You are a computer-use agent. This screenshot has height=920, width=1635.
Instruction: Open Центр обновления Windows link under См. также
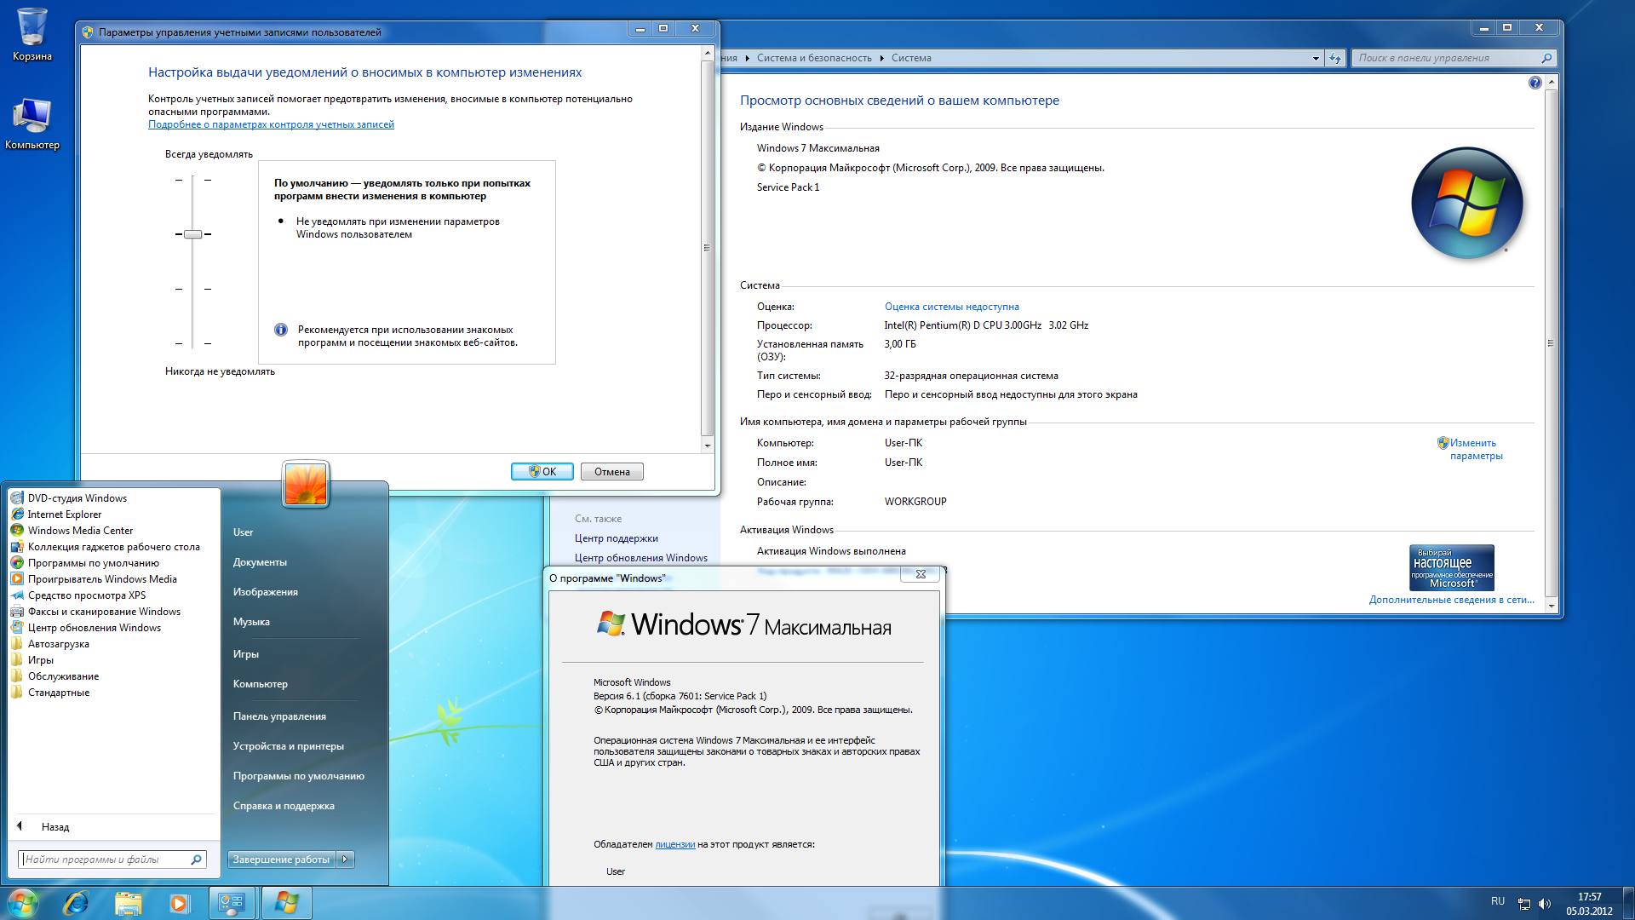point(640,558)
